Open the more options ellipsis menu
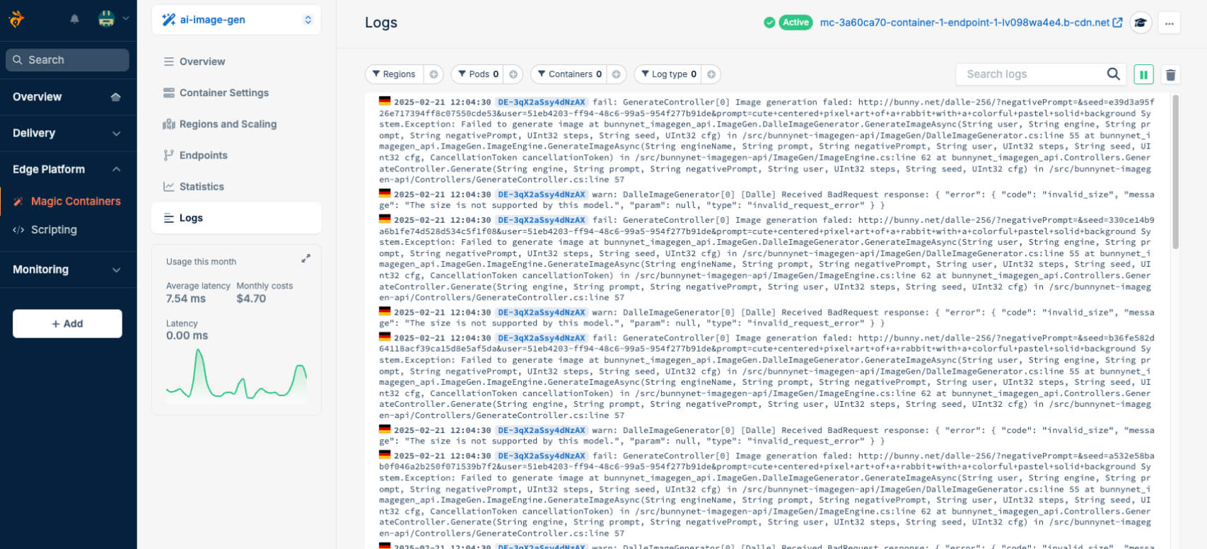The width and height of the screenshot is (1207, 549). (x=1170, y=23)
